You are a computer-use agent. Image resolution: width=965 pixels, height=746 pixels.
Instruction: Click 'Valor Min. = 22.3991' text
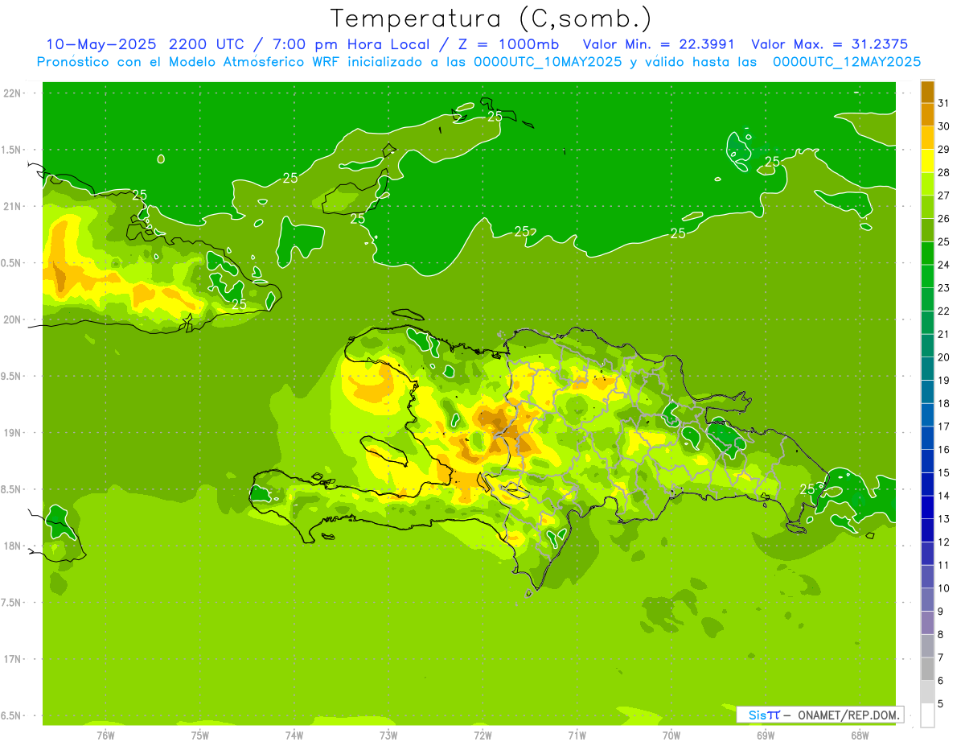coord(659,44)
